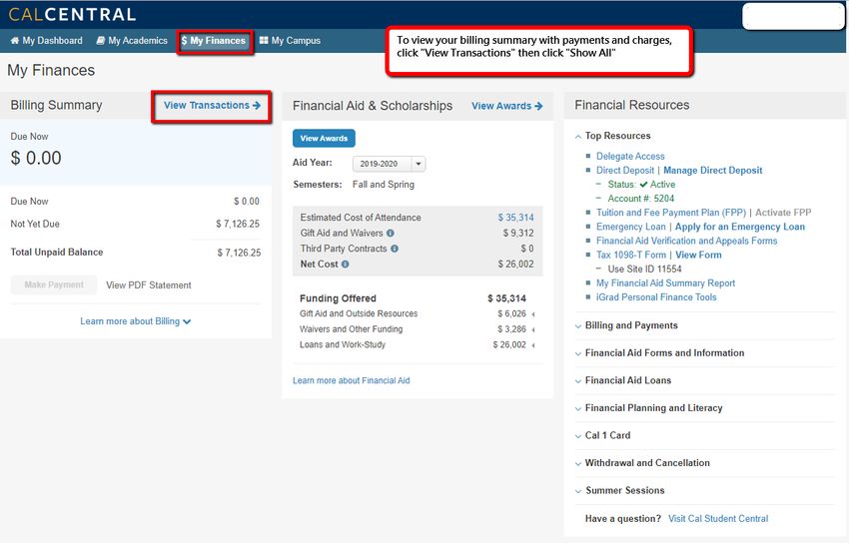
Task: Click Activate FPP
Action: (783, 213)
